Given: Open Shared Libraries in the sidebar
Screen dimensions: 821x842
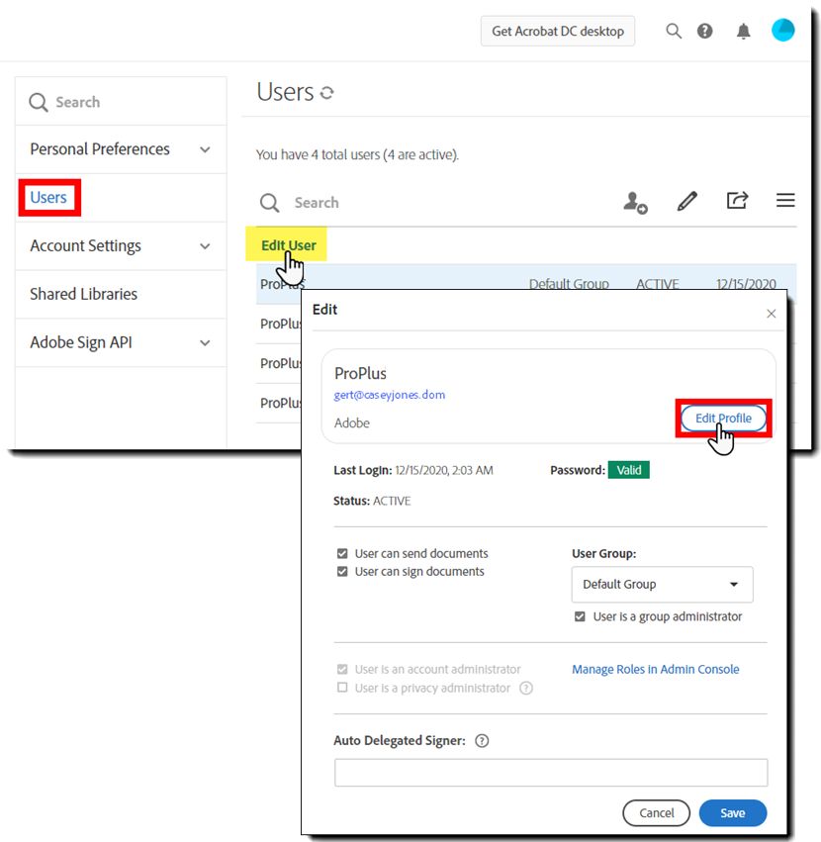Looking at the screenshot, I should click(x=84, y=294).
